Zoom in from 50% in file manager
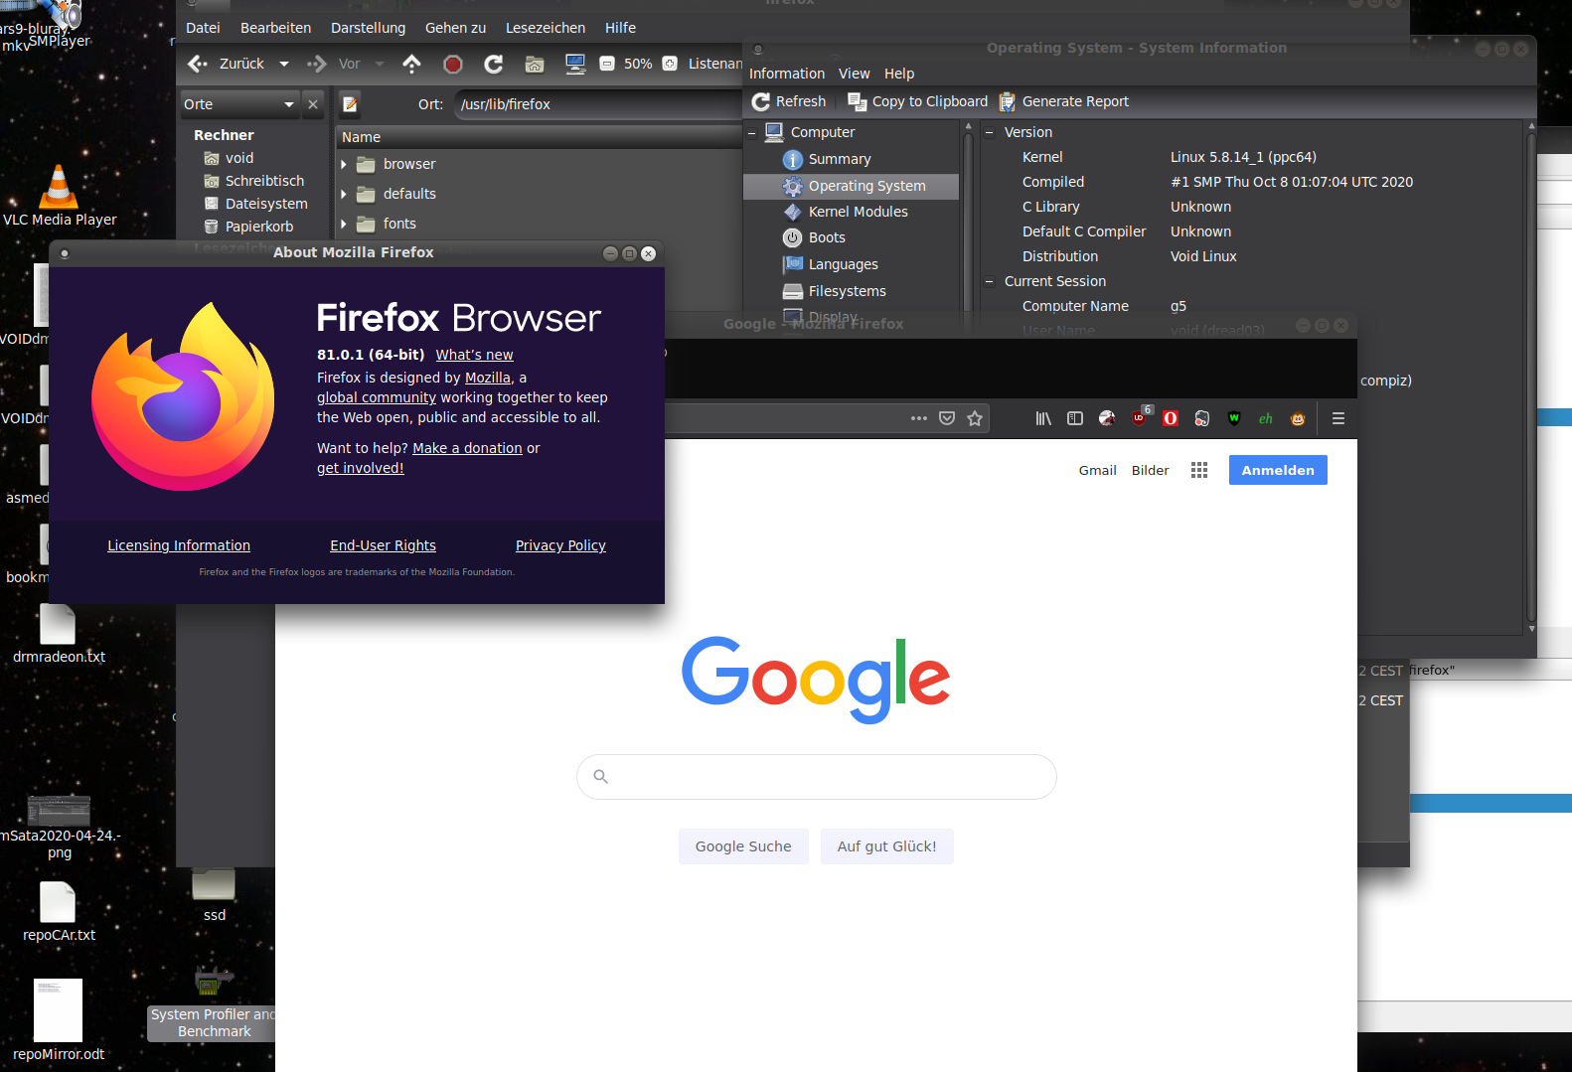This screenshot has width=1572, height=1072. (670, 64)
